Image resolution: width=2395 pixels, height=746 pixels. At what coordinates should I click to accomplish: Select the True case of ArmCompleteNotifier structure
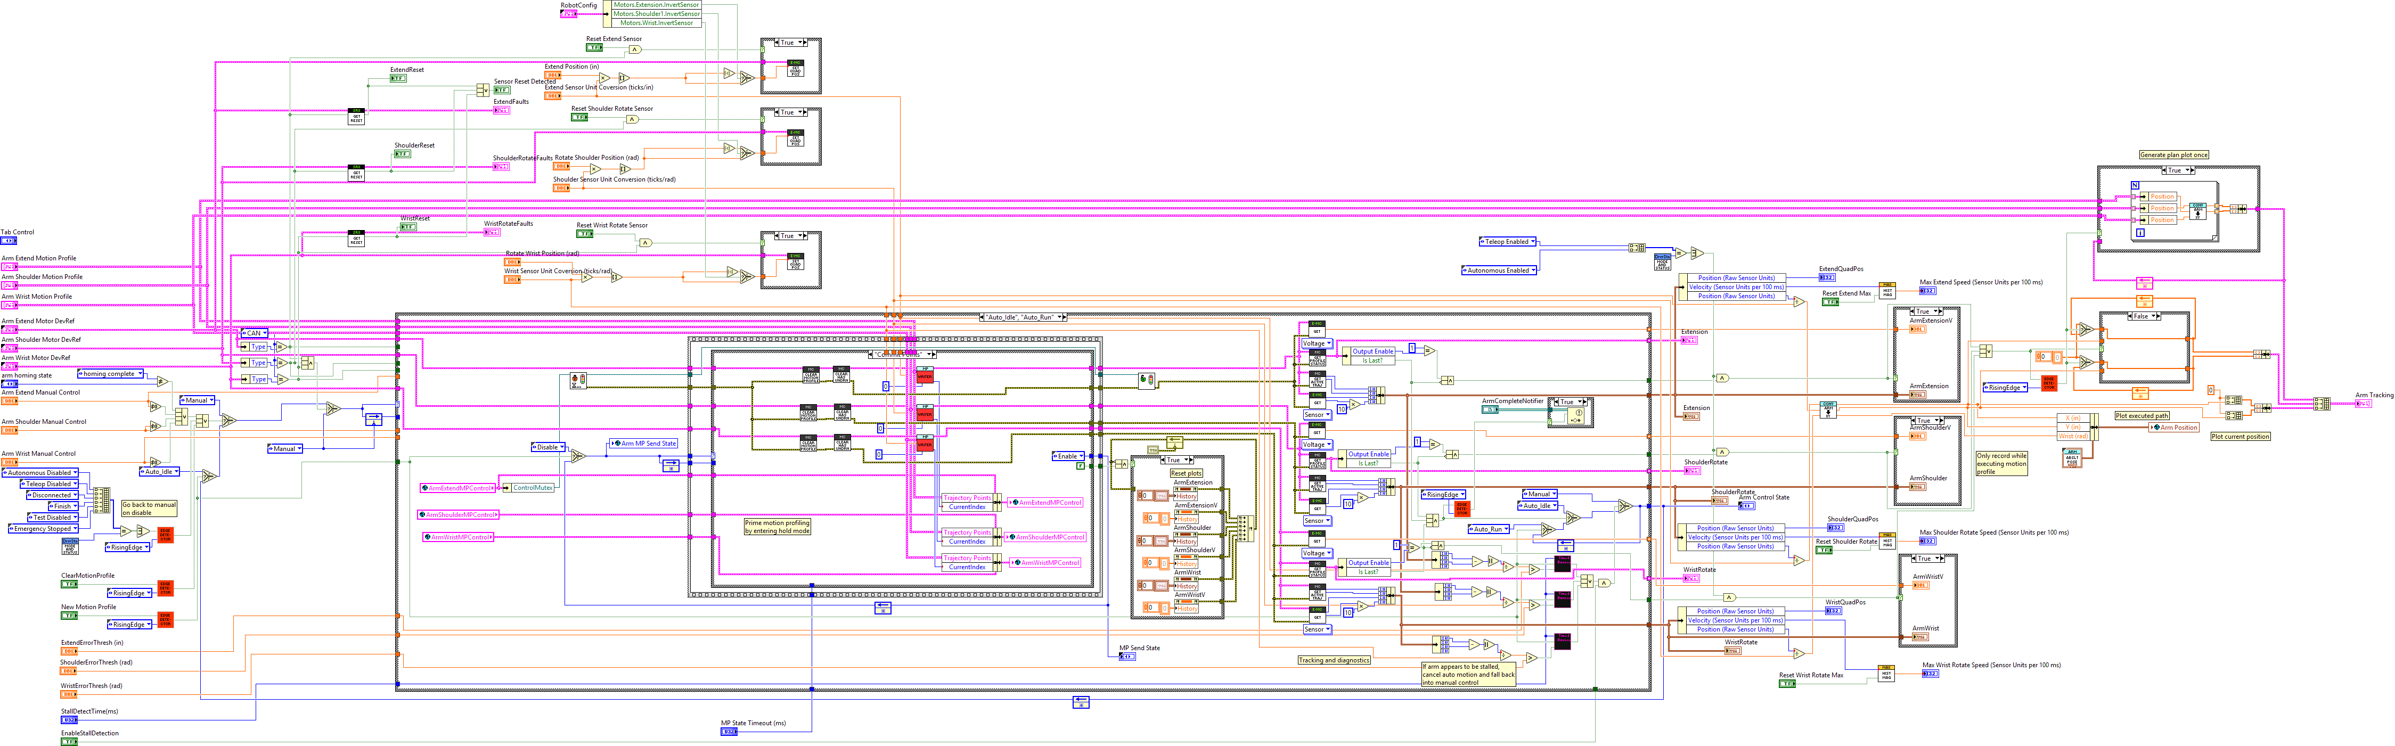[1567, 402]
